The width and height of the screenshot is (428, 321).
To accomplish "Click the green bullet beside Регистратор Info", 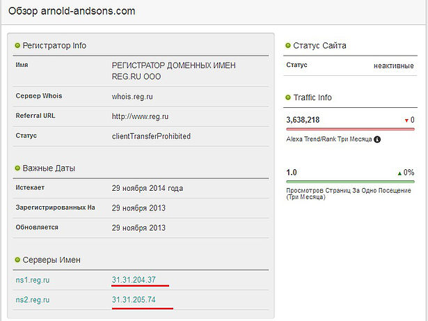I will (x=17, y=46).
